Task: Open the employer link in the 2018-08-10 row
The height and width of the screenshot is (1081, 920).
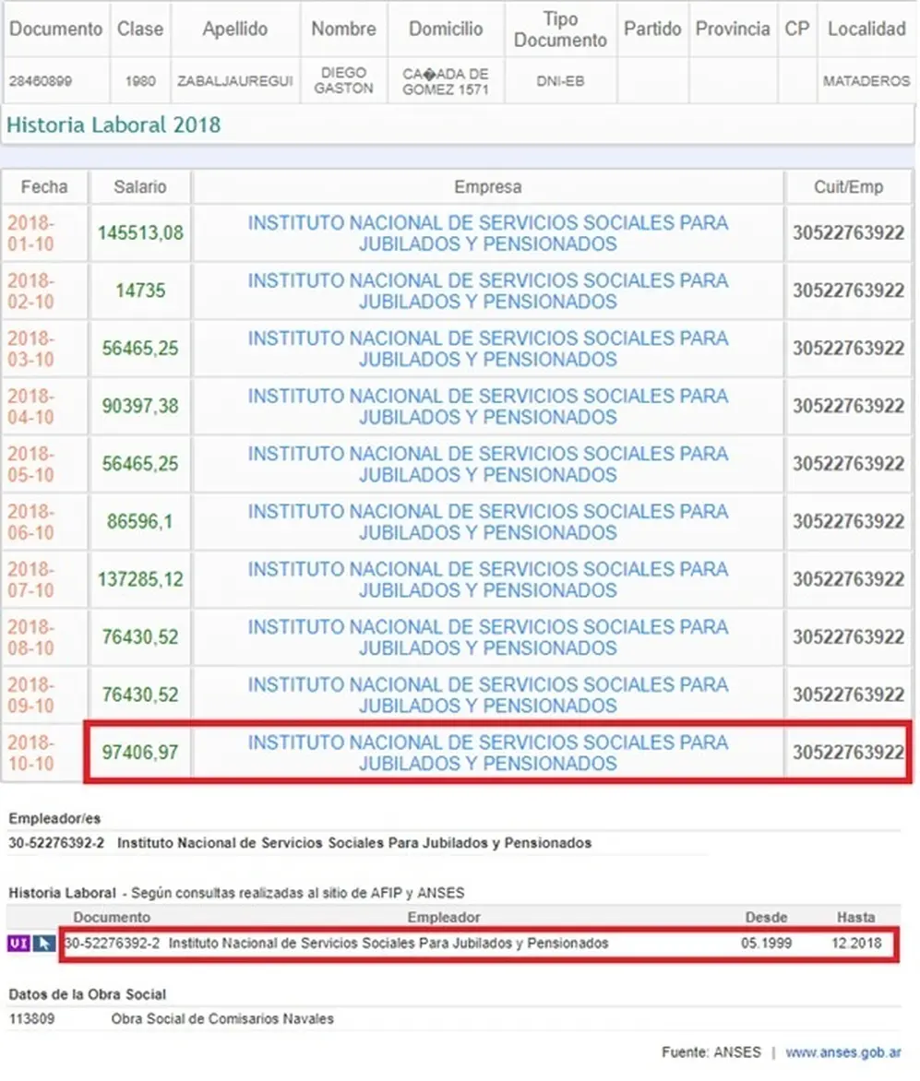Action: coord(487,637)
